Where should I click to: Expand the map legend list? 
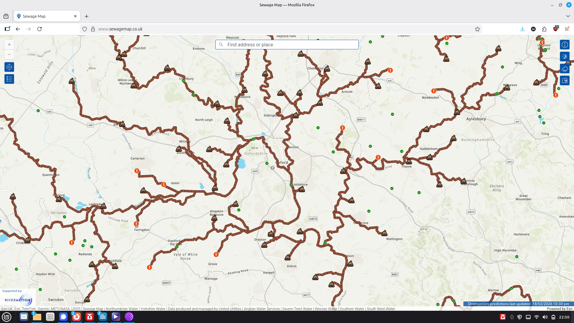point(9,79)
